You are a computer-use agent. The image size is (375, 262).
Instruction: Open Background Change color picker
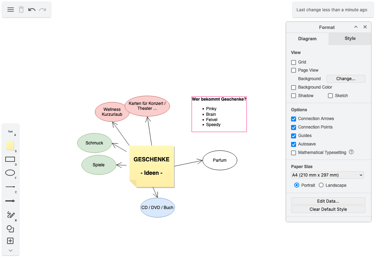pyautogui.click(x=346, y=78)
